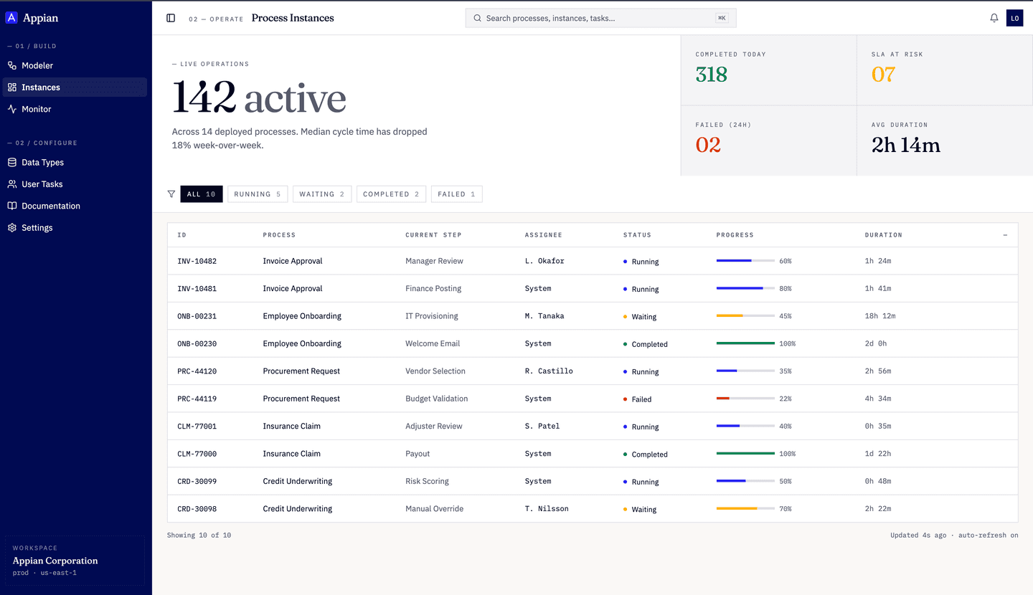
Task: Collapse the sidebar using the panel icon
Action: click(x=170, y=17)
